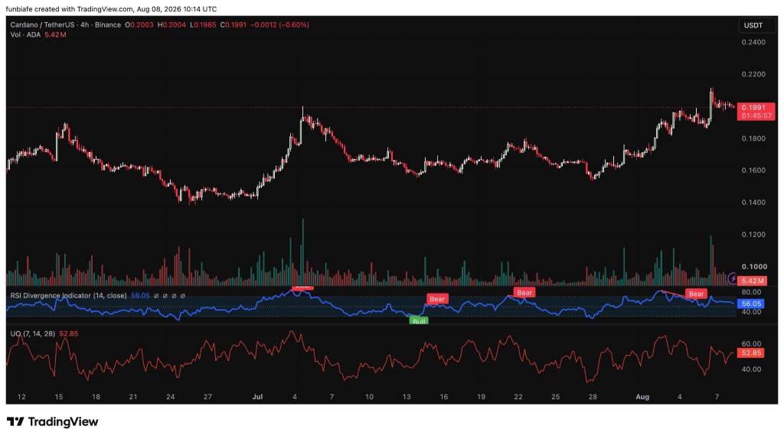The height and width of the screenshot is (439, 784).
Task: Click the change value −0.0012 (−0.60%)
Action: pos(279,24)
